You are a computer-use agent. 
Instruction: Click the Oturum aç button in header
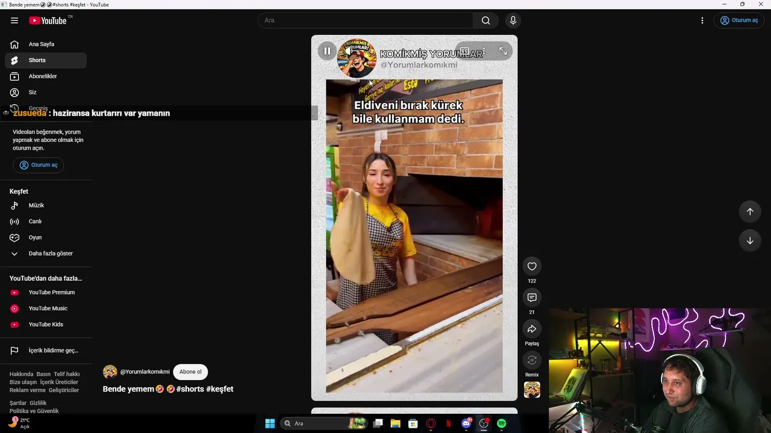tap(739, 20)
